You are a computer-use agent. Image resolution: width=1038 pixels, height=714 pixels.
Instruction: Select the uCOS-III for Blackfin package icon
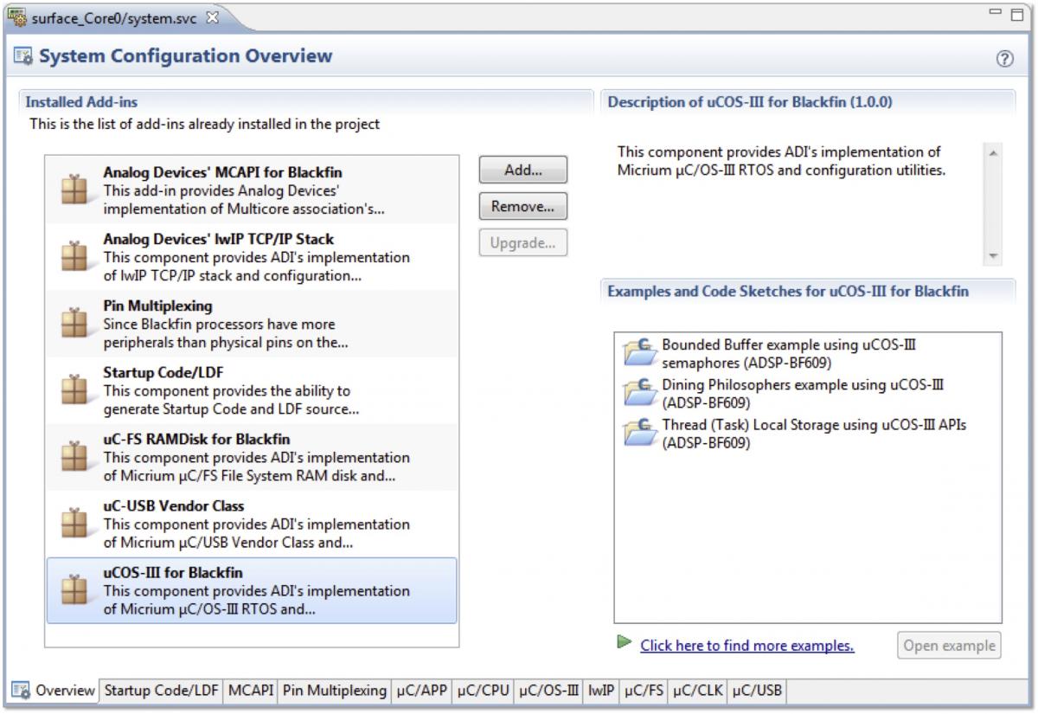click(x=75, y=590)
